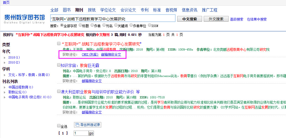Screen dimensions: 286x138
Task: Tick the 全选 checkbox
Action: tap(59, 126)
